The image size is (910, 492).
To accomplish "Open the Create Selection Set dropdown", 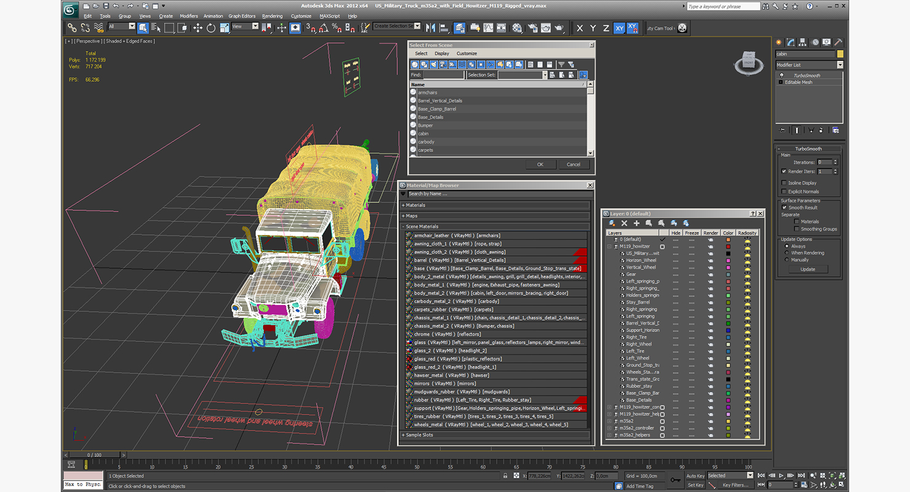I will [x=397, y=26].
